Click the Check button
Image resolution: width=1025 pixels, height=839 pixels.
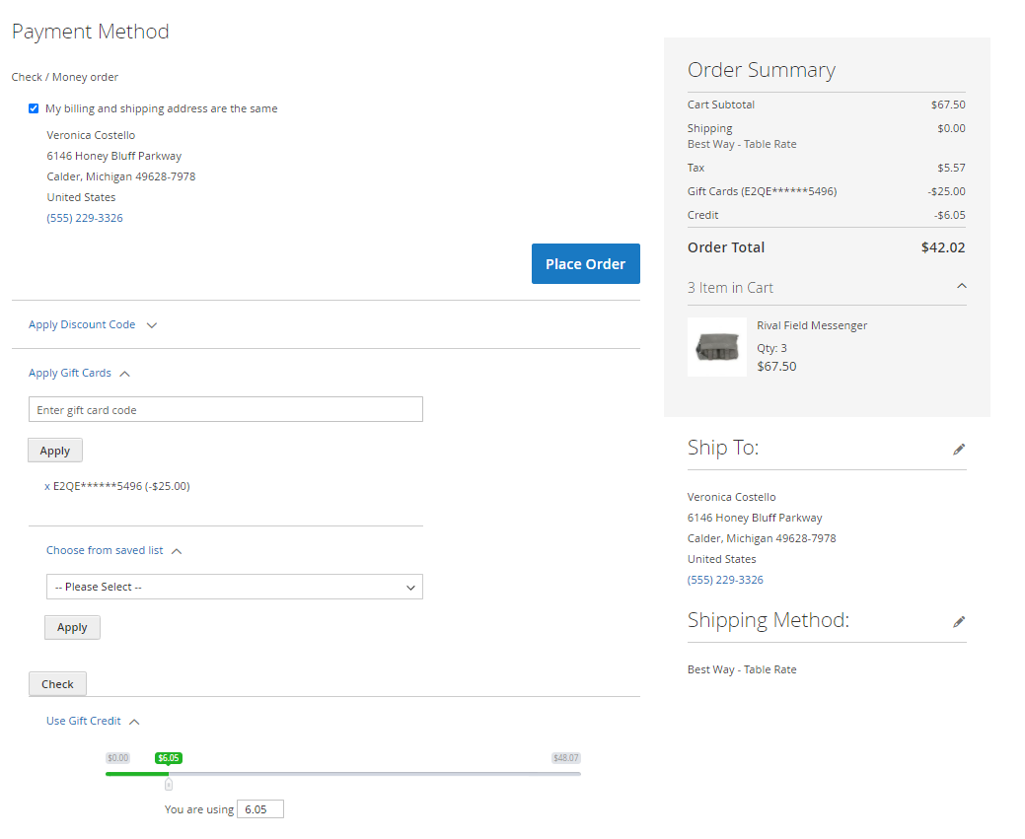[57, 684]
